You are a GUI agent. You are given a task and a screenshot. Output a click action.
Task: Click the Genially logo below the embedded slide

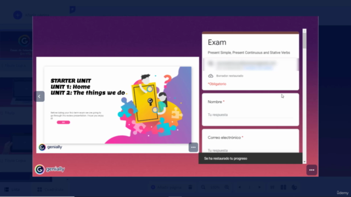pos(50,147)
